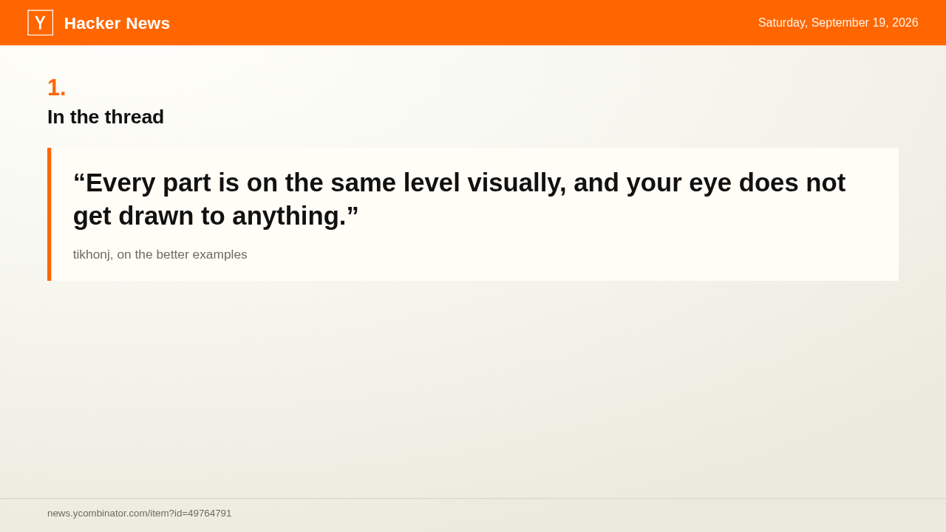Click the quote line get drawn to anything
Screen dimensions: 946x532
pos(216,216)
